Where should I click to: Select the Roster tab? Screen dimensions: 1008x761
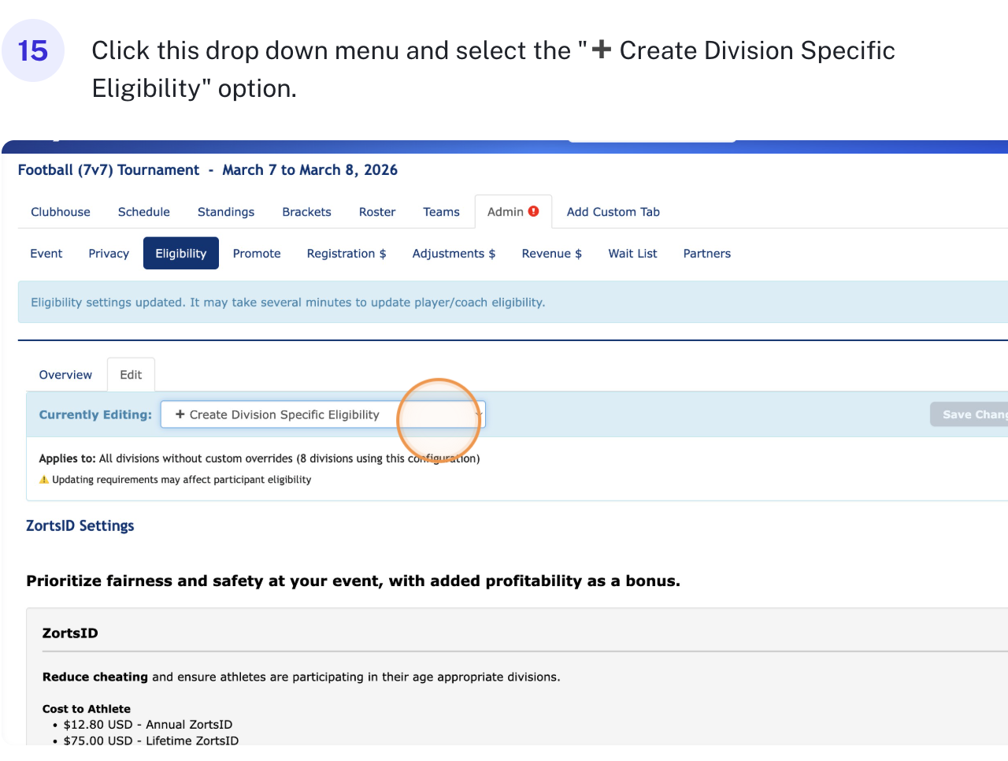377,212
